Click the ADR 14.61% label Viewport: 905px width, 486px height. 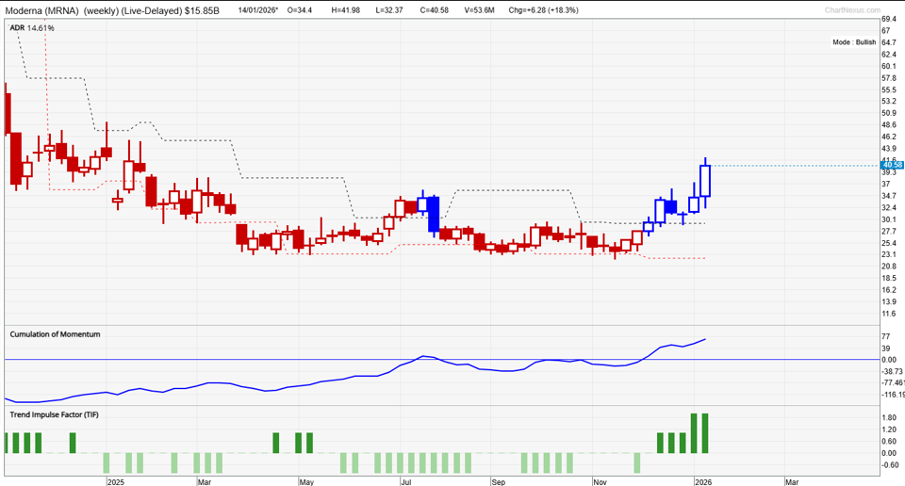[x=32, y=27]
